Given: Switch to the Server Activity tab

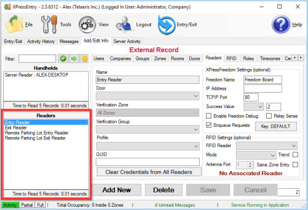Looking at the screenshot, I should pos(127,41).
